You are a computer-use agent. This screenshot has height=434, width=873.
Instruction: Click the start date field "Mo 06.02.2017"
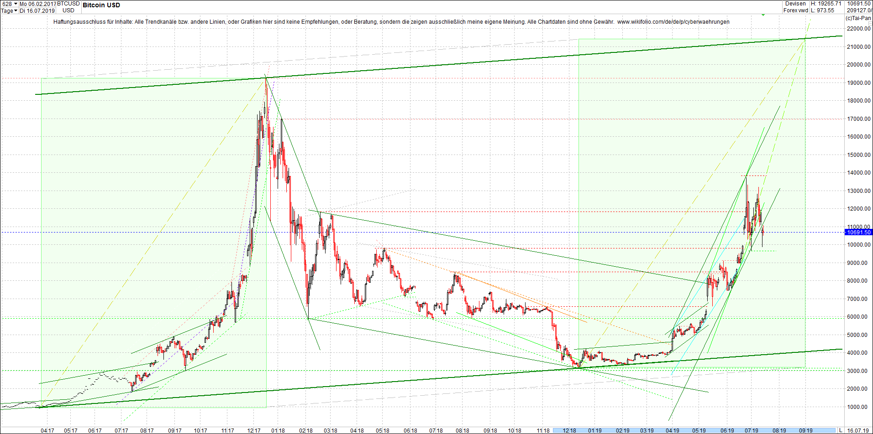pos(37,3)
